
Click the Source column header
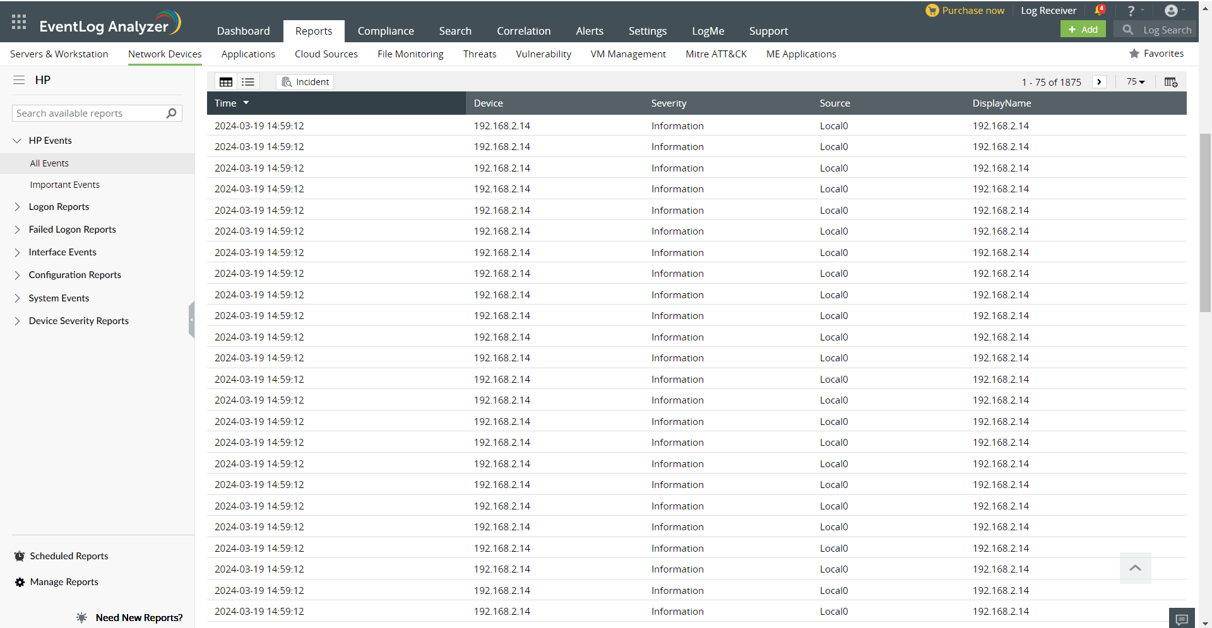835,103
